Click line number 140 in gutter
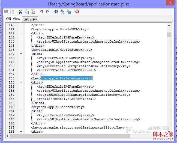This screenshot has height=143, width=177. click(x=12, y=25)
